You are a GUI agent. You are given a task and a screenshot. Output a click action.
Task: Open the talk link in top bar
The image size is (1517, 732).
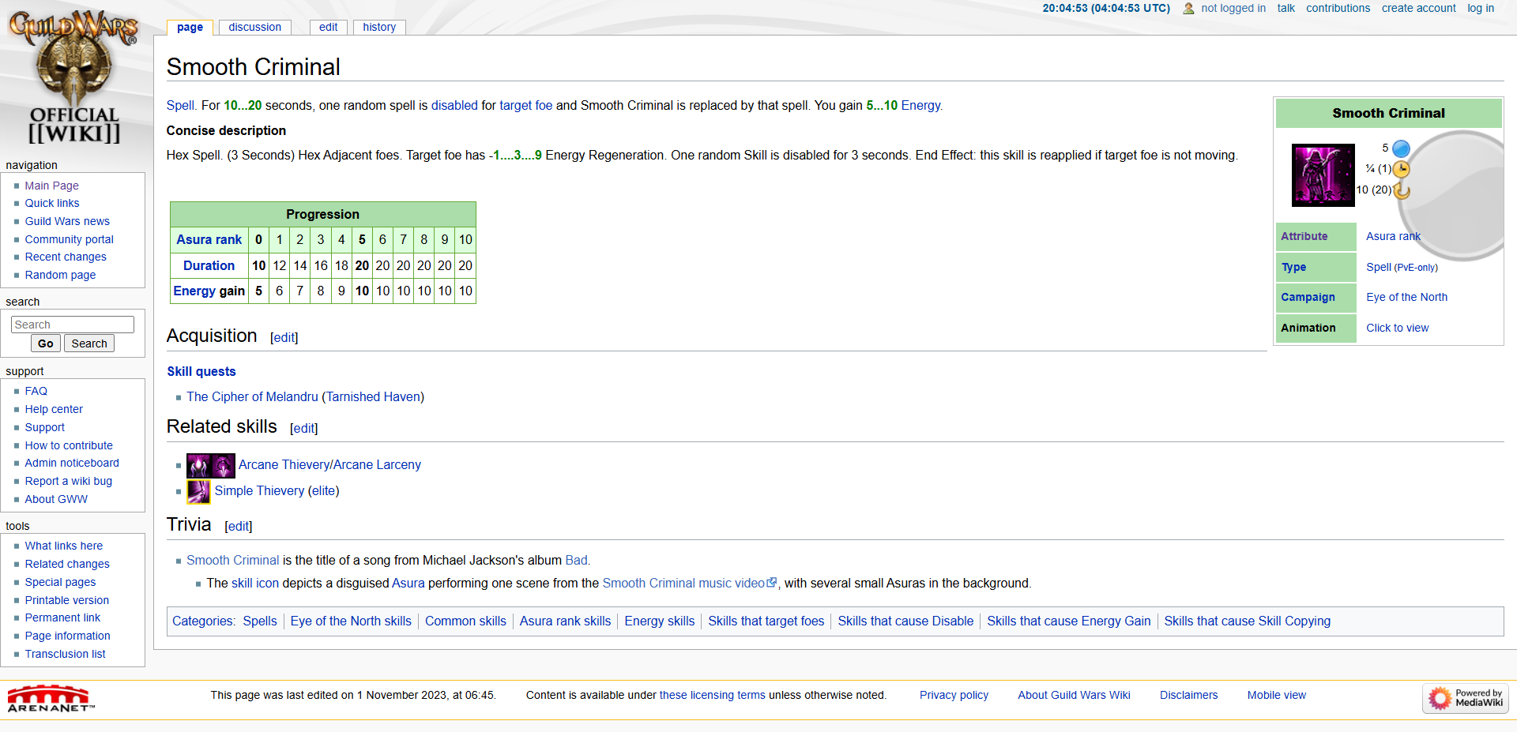pos(1285,8)
